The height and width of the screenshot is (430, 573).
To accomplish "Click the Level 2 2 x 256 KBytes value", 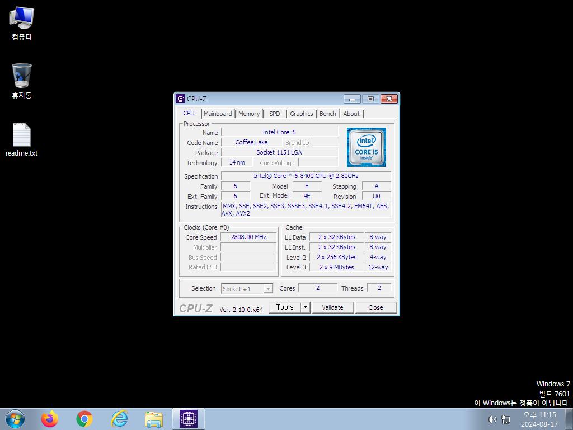I will [x=336, y=257].
